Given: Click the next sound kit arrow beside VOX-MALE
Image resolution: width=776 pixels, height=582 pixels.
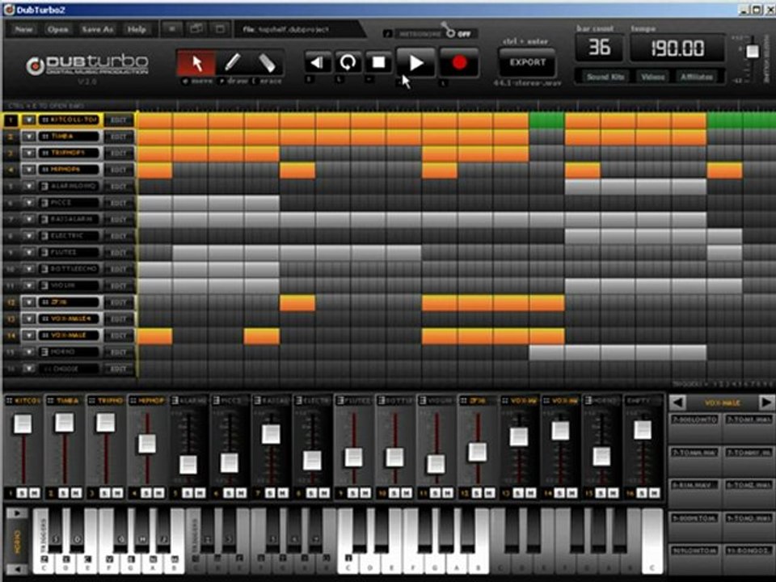Looking at the screenshot, I should click(766, 403).
